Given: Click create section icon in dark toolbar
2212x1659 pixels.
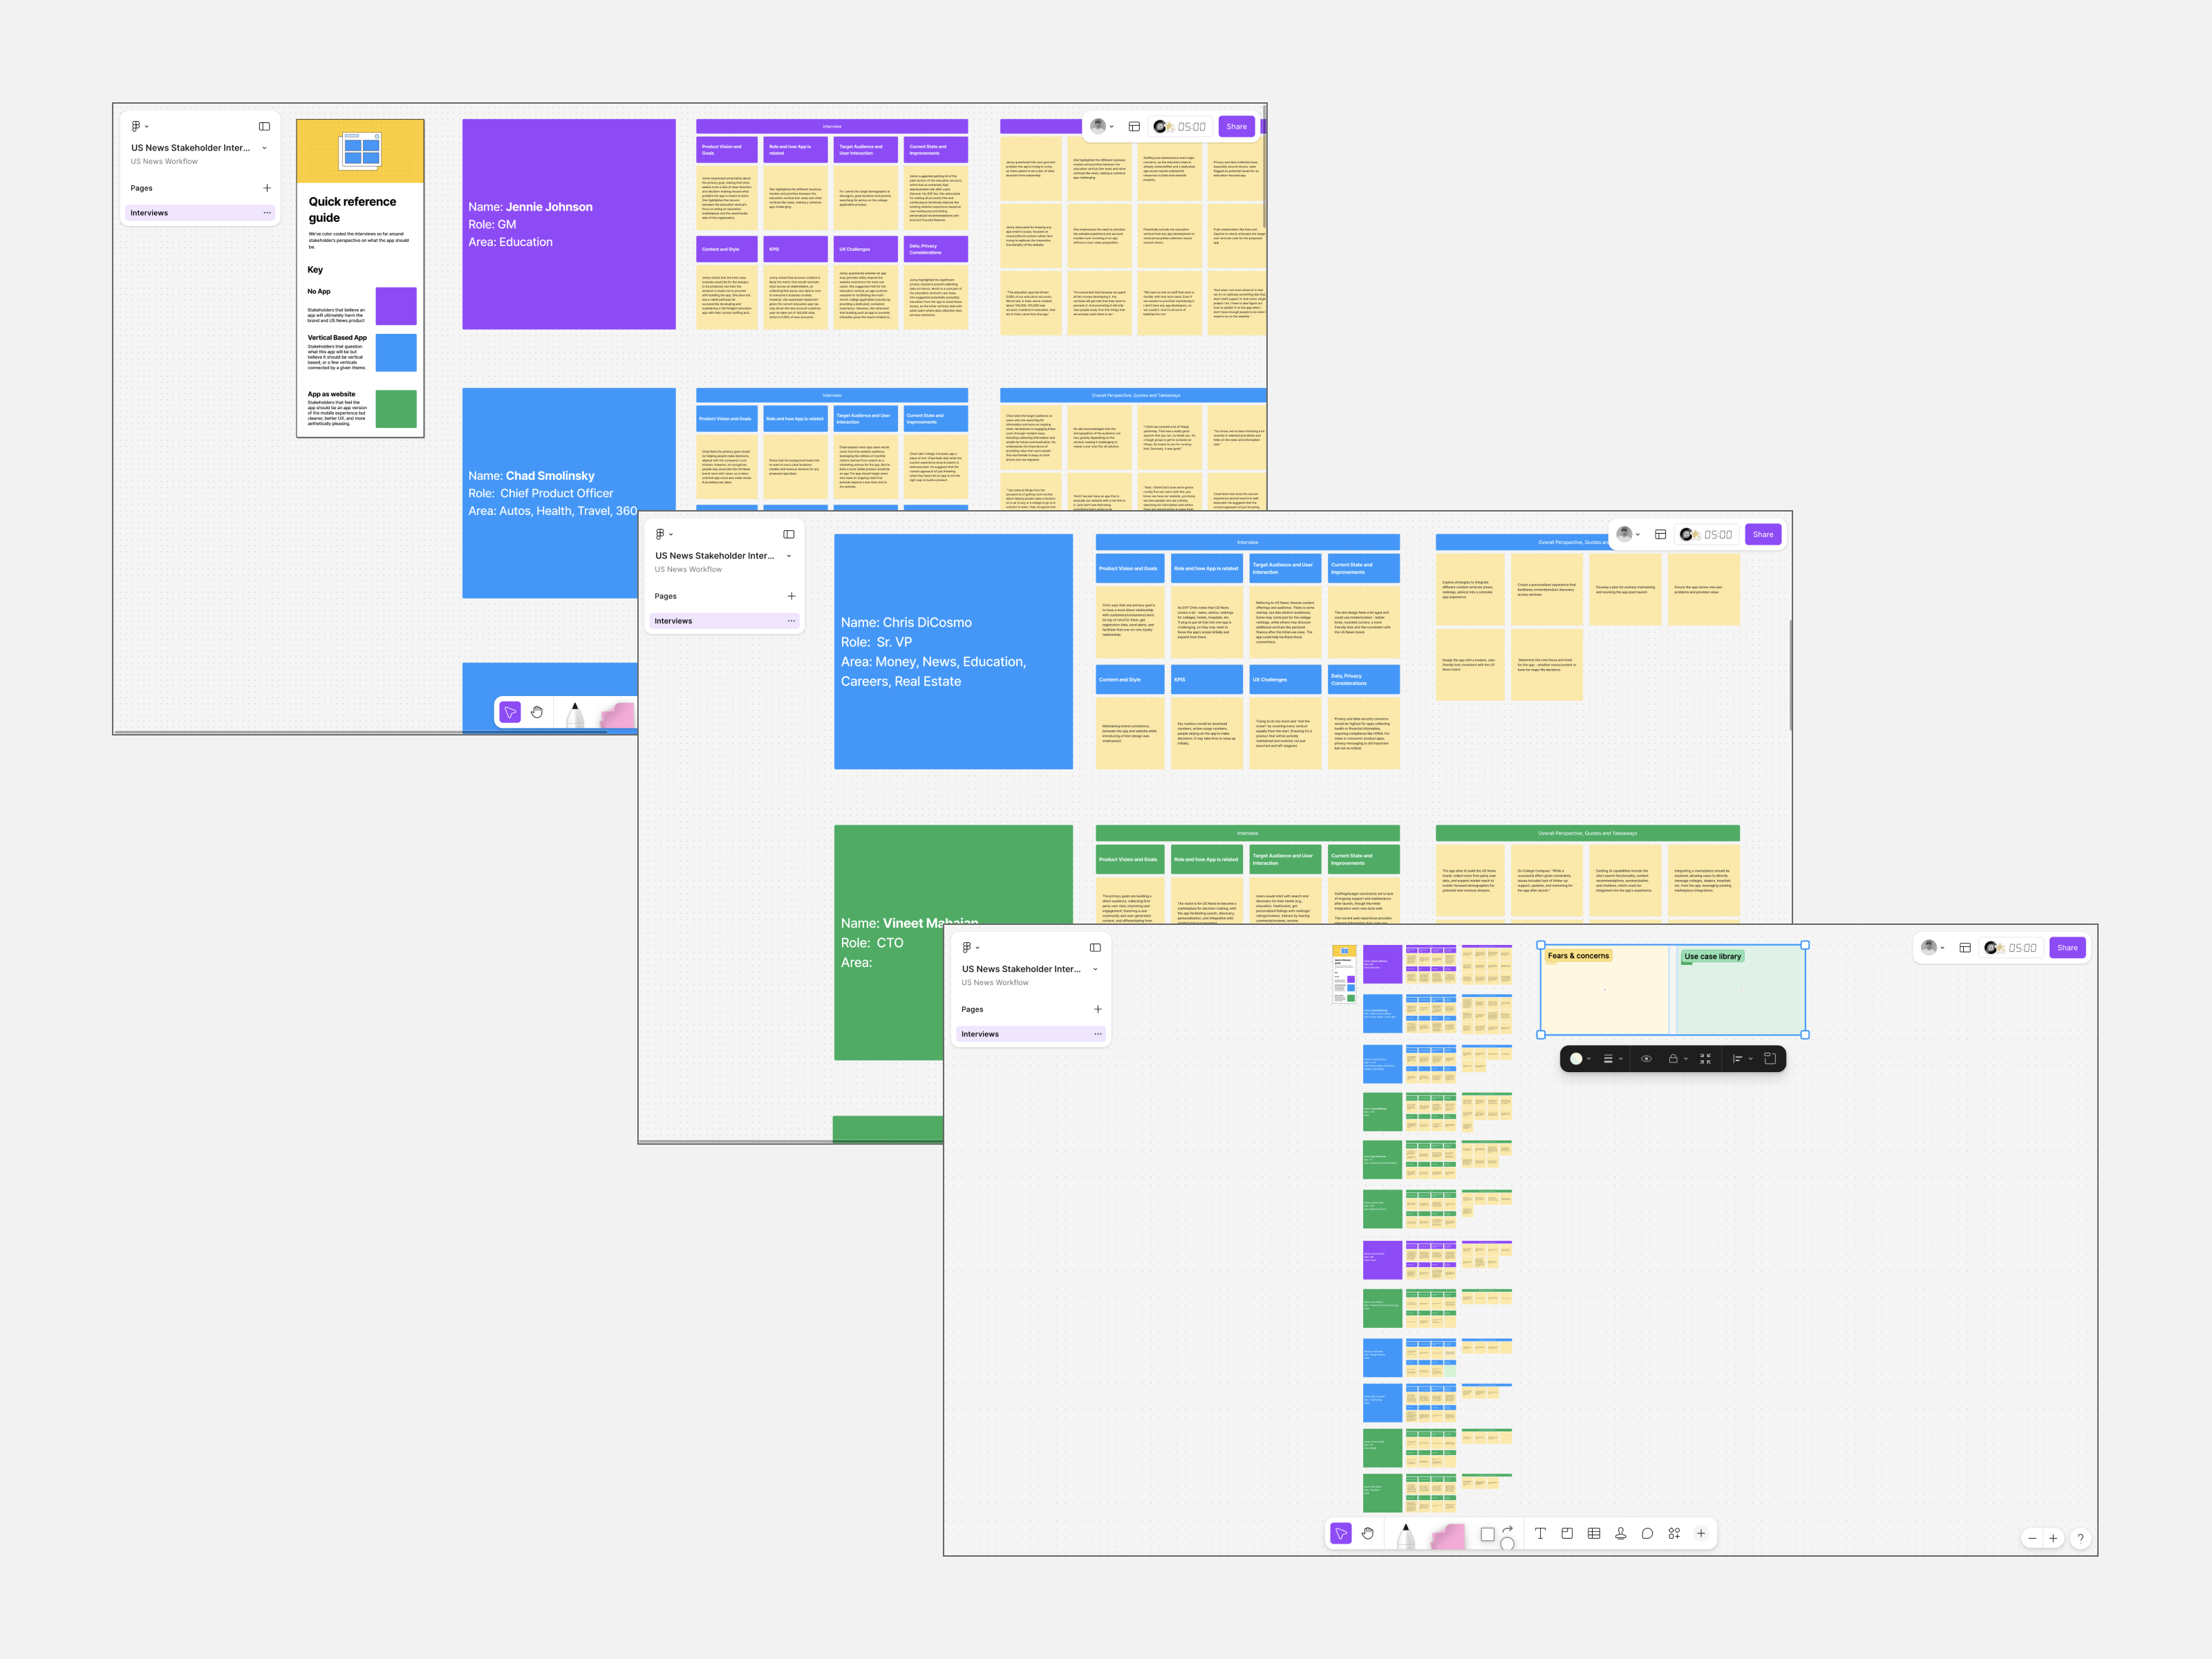Looking at the screenshot, I should coord(1769,1058).
